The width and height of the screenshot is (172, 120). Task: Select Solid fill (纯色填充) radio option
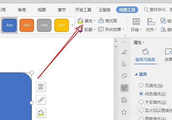[x=141, y=94]
